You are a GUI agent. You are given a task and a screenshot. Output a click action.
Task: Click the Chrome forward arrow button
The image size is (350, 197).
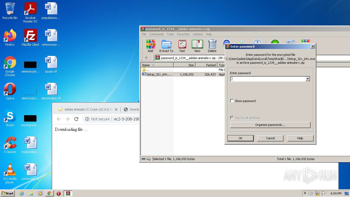[68, 119]
